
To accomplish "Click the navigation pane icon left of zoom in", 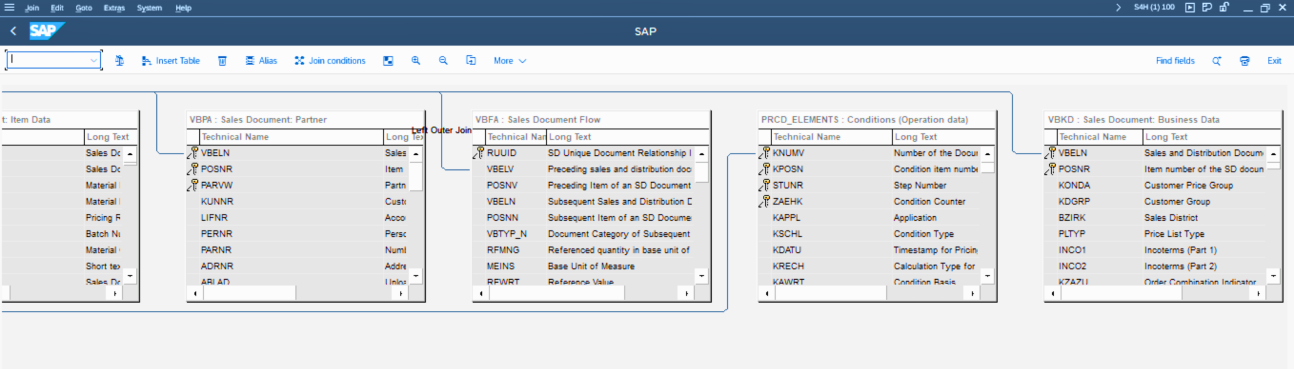I will 388,61.
